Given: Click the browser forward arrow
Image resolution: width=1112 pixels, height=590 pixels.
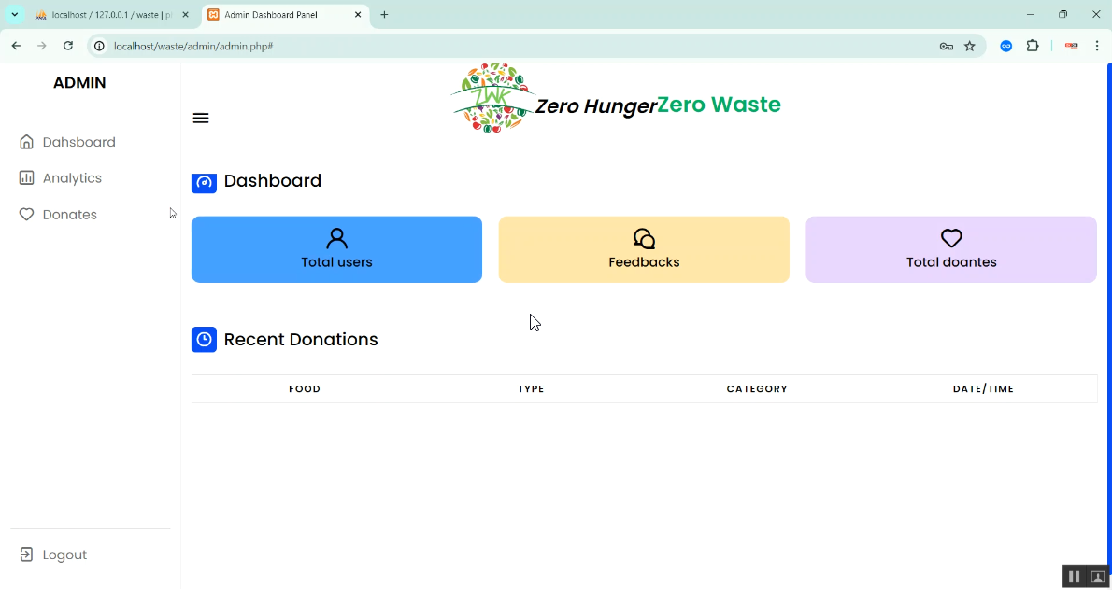Looking at the screenshot, I should coord(42,46).
